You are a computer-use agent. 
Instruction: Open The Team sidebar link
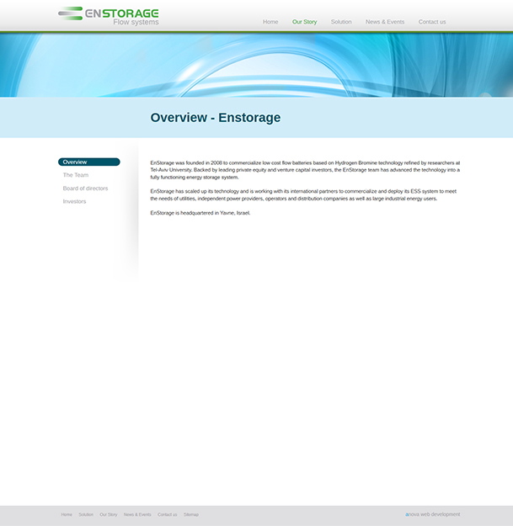76,175
